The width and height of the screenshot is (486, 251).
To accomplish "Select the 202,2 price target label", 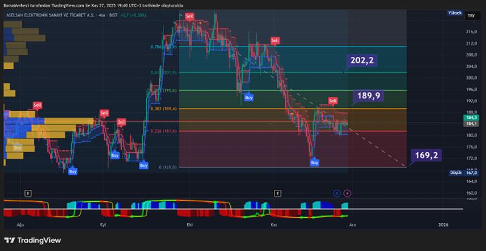I will click(363, 60).
